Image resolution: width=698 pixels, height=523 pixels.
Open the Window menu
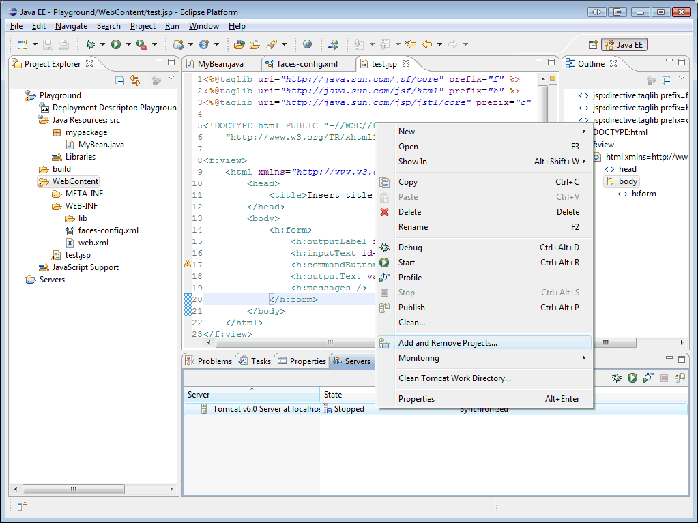click(203, 25)
